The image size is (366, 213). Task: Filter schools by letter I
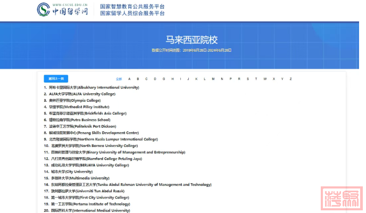[x=180, y=79]
